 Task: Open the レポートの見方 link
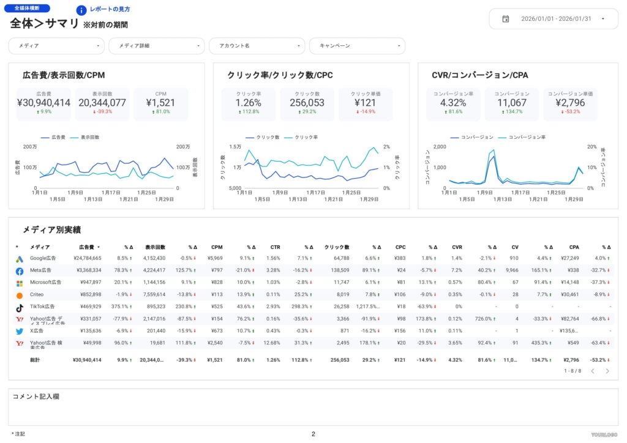coord(110,10)
